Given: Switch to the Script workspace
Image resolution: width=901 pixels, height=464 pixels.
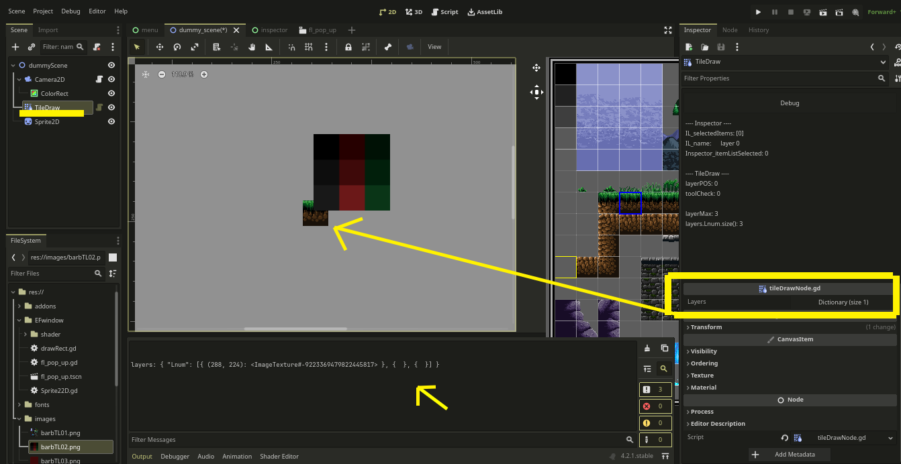Looking at the screenshot, I should coord(445,12).
